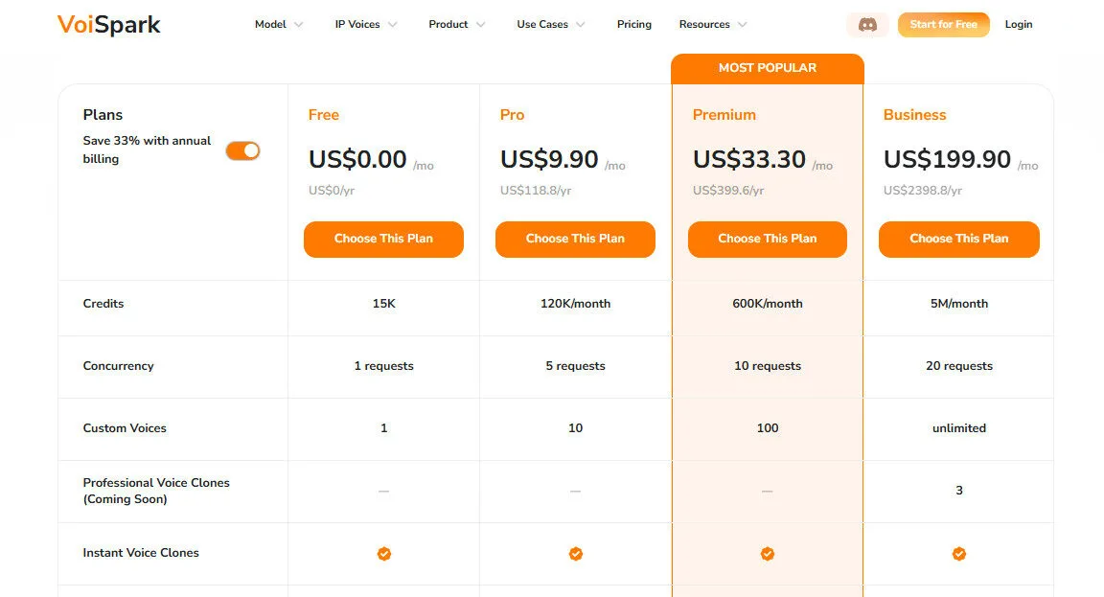
Task: Click the Login link
Action: tap(1018, 25)
